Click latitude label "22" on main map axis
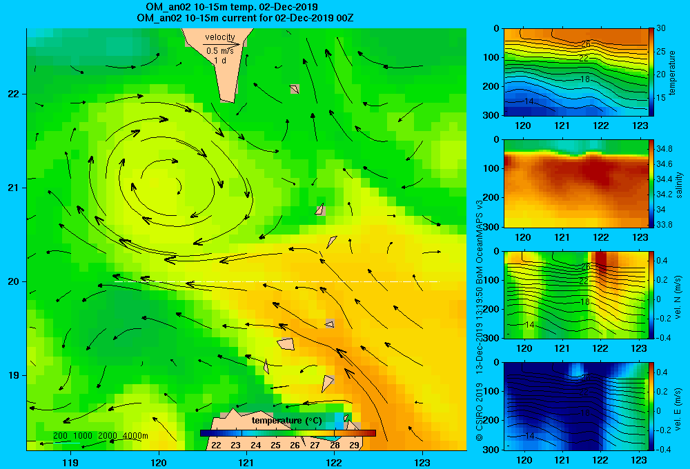Viewport: 690px width, 469px height. (x=13, y=94)
